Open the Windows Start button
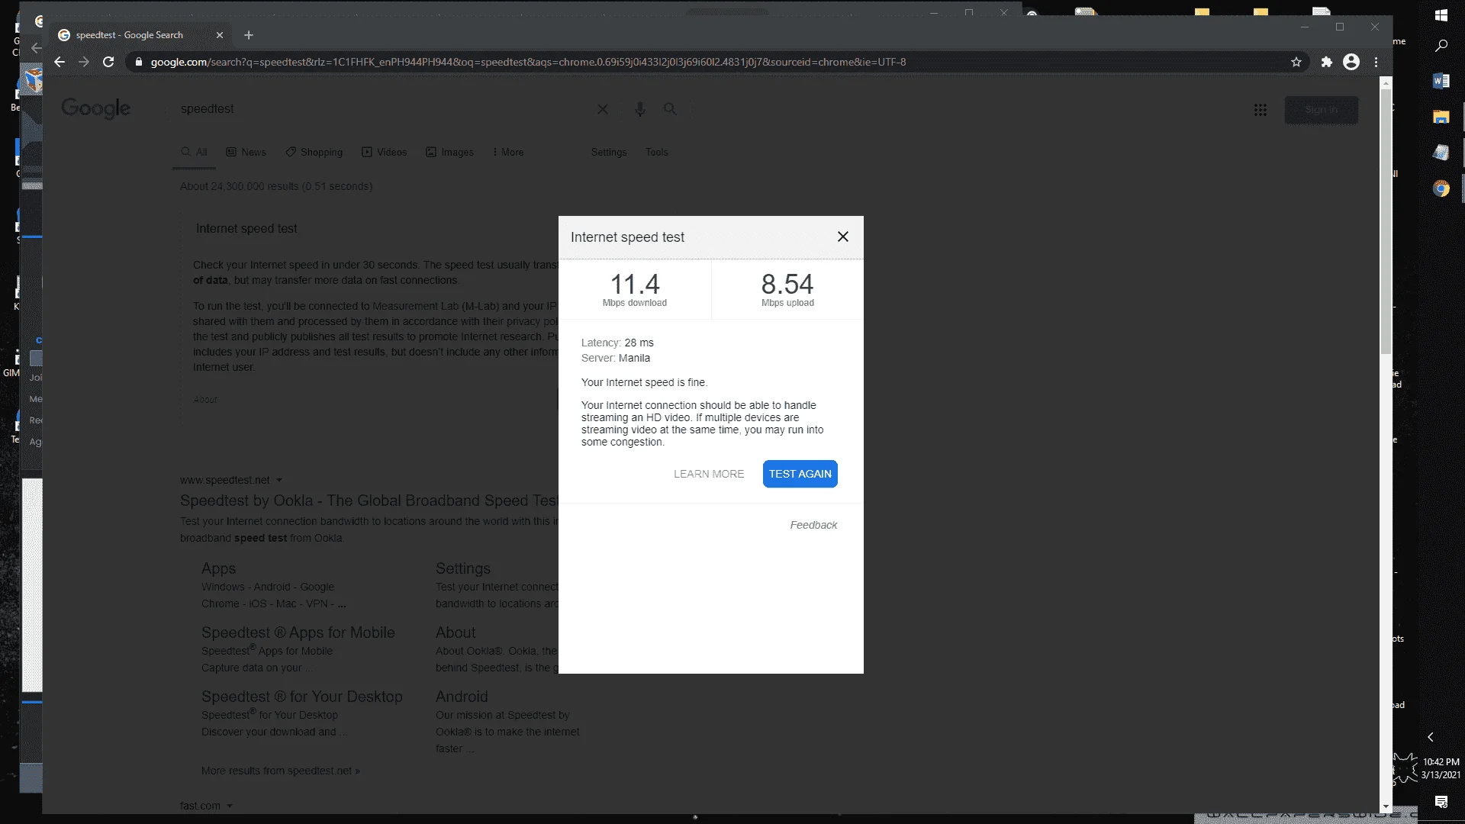This screenshot has height=824, width=1465. tap(1441, 14)
